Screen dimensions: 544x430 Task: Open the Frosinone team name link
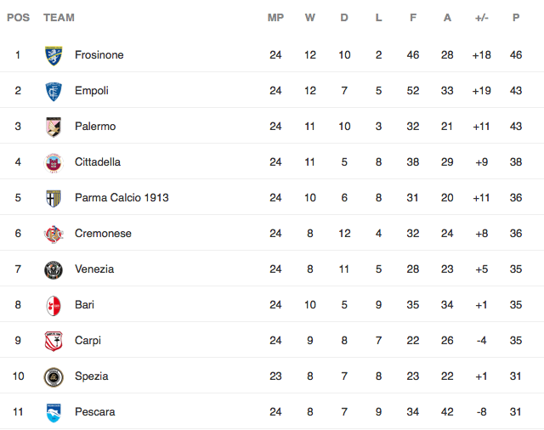pyautogui.click(x=99, y=55)
